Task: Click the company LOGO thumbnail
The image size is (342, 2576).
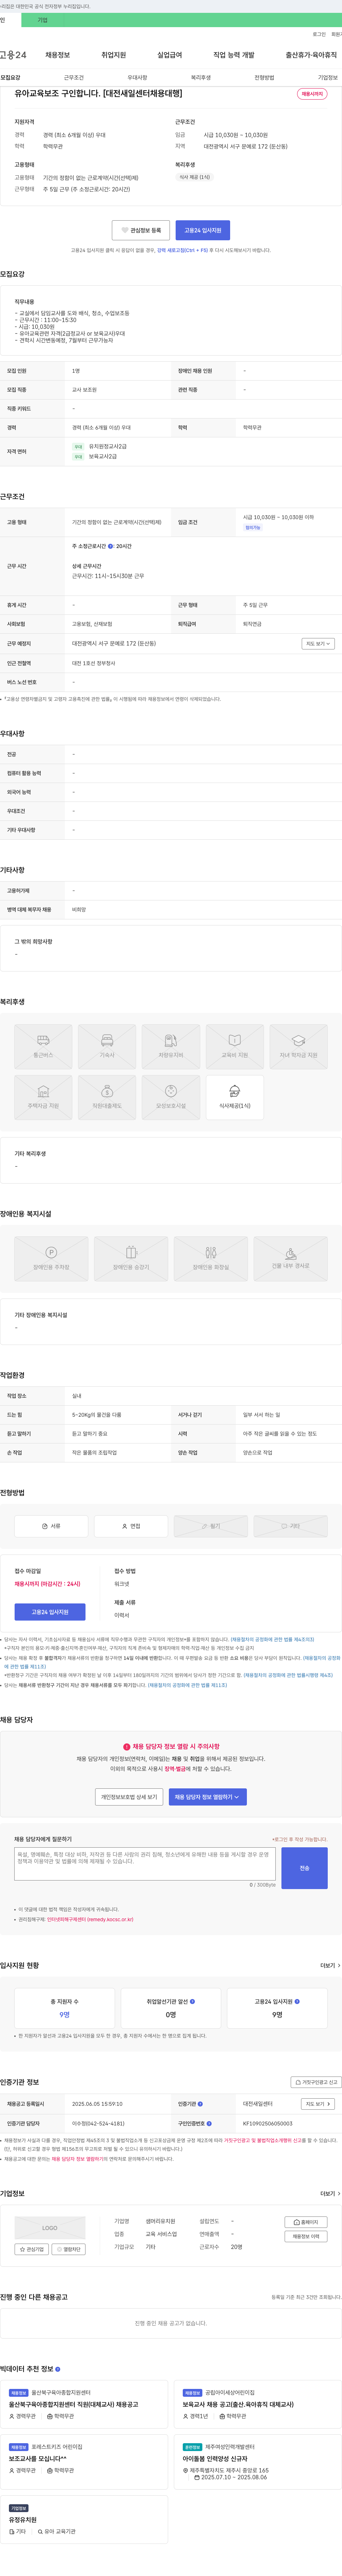Action: (x=50, y=2228)
